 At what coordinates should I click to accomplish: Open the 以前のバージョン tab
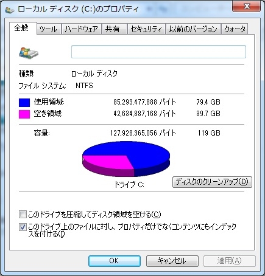pyautogui.click(x=193, y=29)
